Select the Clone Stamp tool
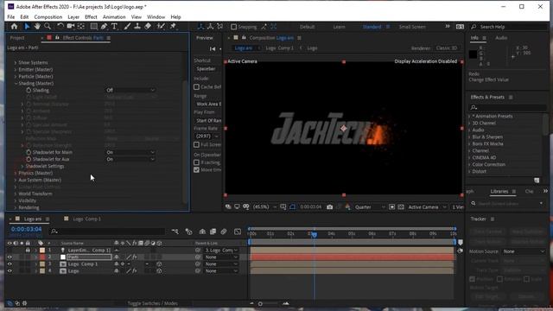The height and width of the screenshot is (311, 553). pyautogui.click(x=137, y=27)
